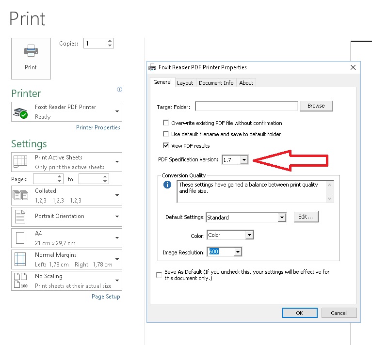
Task: Click the Edit... button
Action: pos(306,217)
